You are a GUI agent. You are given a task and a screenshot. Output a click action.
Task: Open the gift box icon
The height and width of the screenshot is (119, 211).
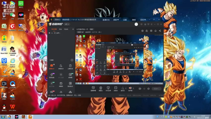[142, 31]
